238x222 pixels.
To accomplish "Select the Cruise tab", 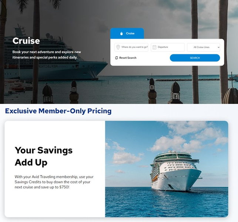I will 127,33.
